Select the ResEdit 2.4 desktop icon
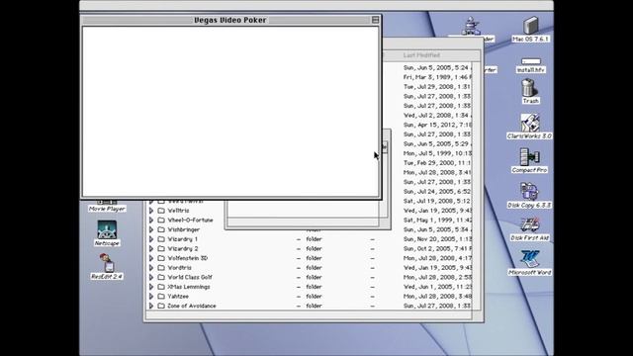 (107, 263)
